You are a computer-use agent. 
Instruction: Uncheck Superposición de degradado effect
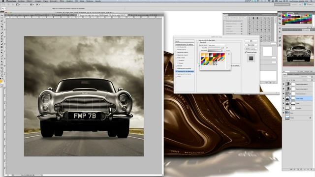coord(176,71)
